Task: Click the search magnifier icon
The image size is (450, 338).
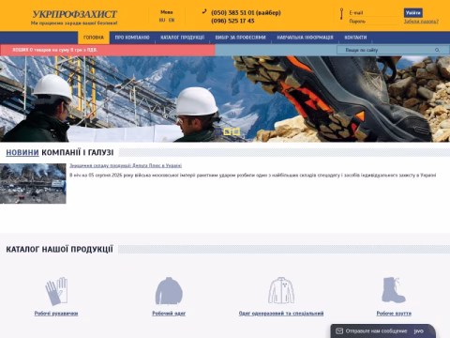Action: 437,50
